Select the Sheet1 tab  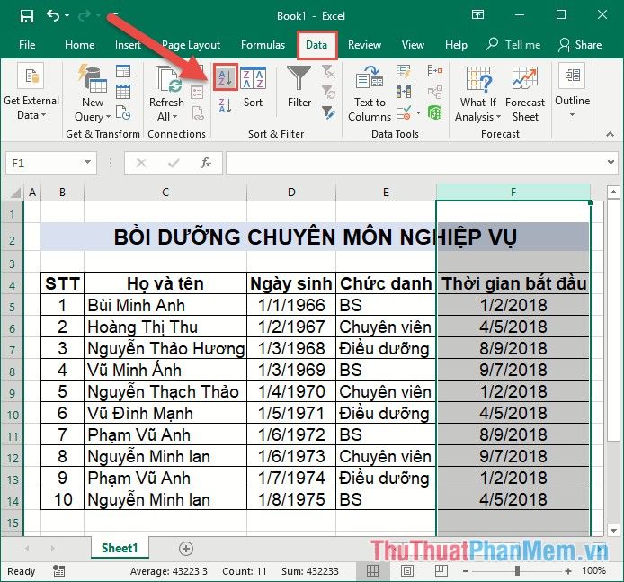[x=120, y=548]
